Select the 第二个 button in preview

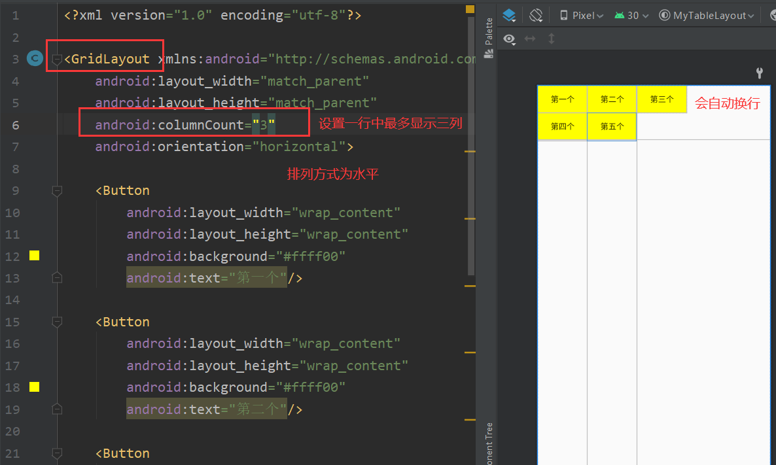pyautogui.click(x=612, y=99)
